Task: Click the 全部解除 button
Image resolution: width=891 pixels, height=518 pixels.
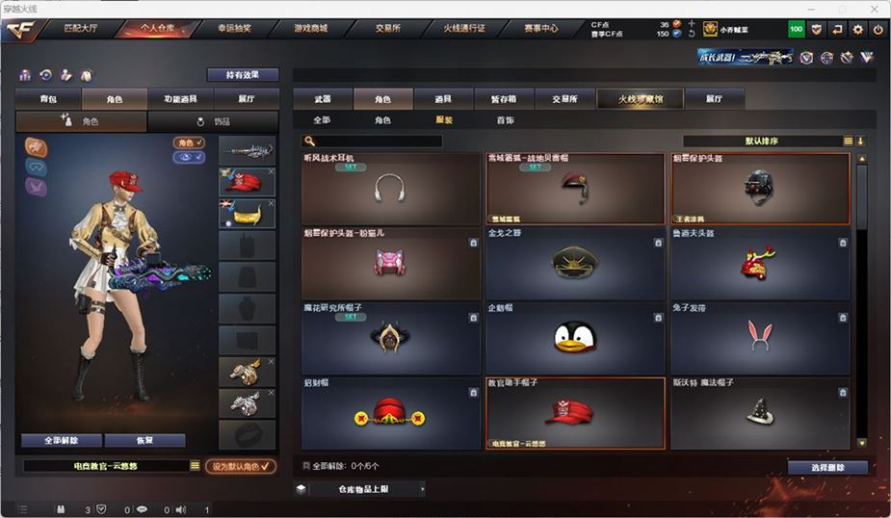Action: coord(62,440)
